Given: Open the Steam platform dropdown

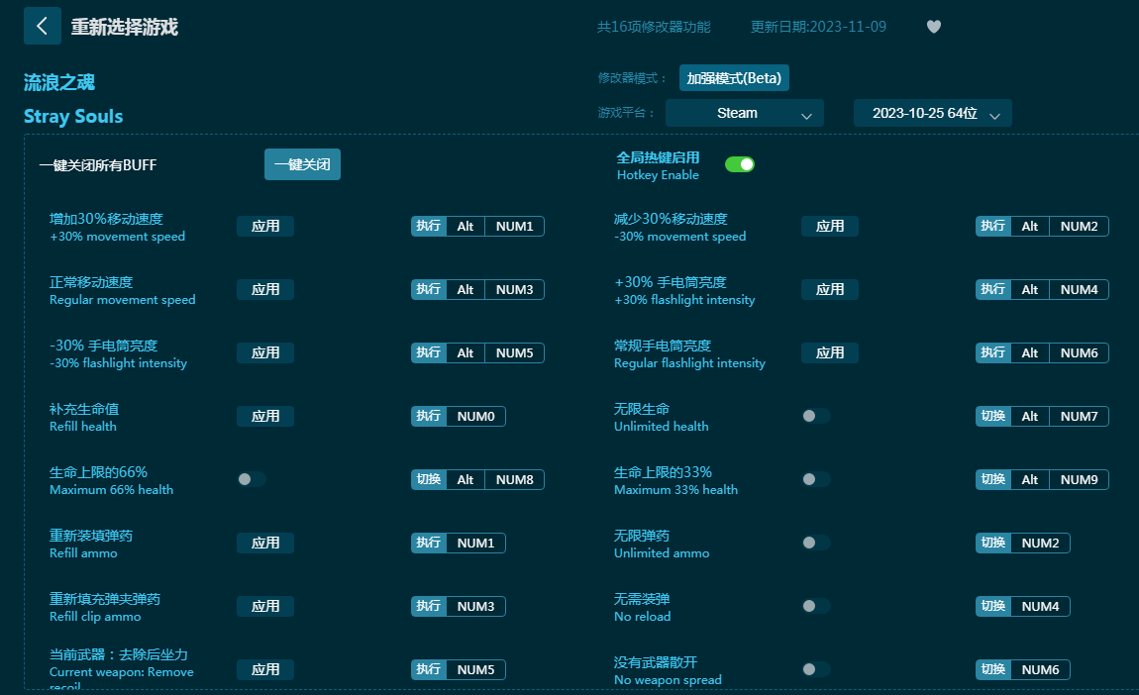Looking at the screenshot, I should (744, 114).
